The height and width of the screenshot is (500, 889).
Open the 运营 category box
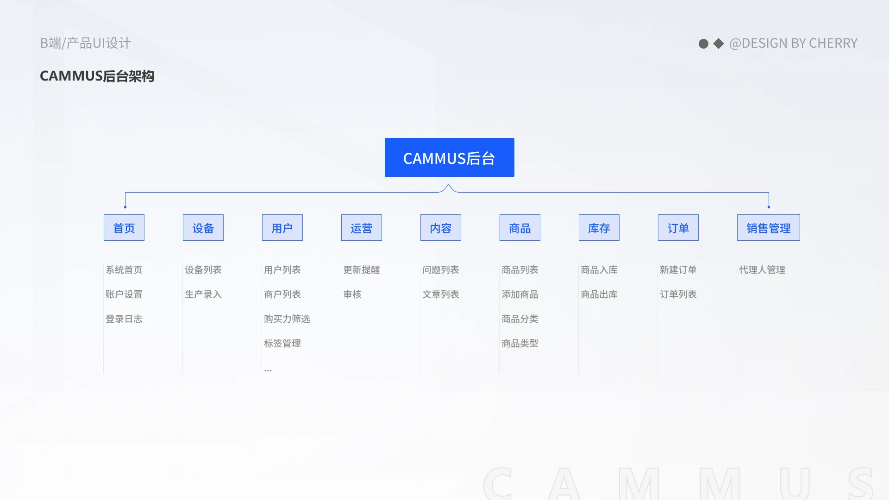(x=362, y=228)
